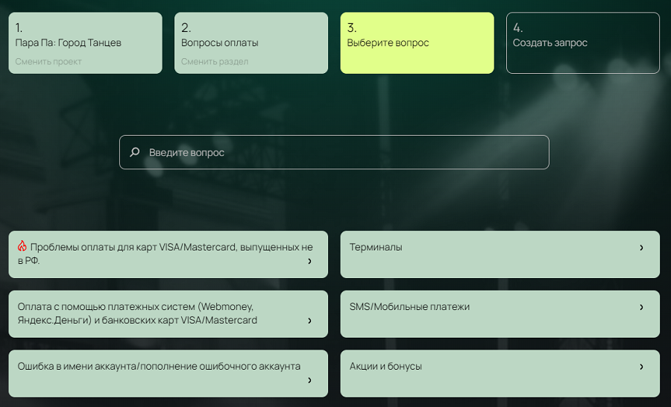Click the 'Сменить проект' link
The image size is (671, 407).
(x=48, y=62)
